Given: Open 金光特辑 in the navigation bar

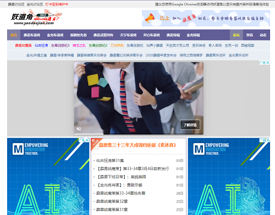Looking at the screenshot, I should 193,35.
